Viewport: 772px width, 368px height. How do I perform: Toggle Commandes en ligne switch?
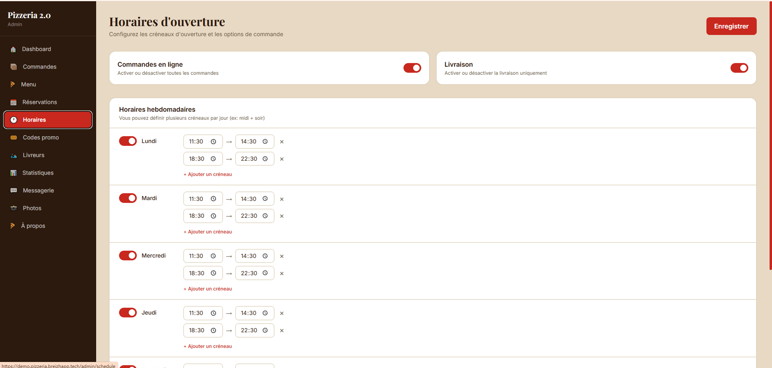(x=412, y=68)
